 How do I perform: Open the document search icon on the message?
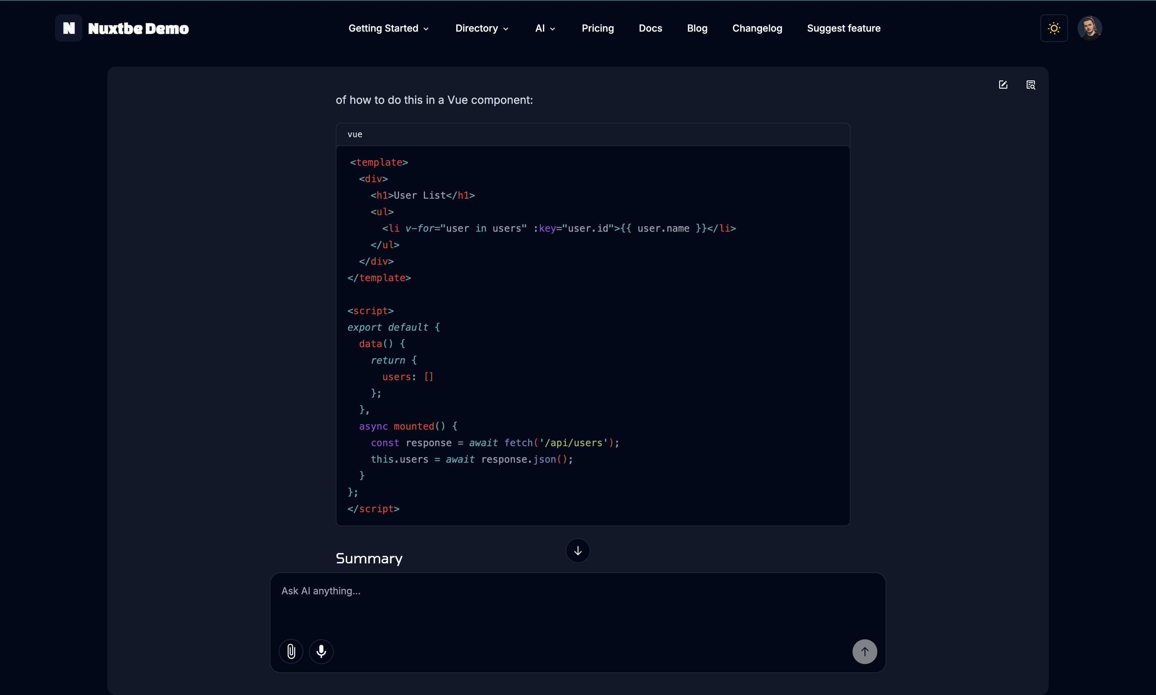point(1031,85)
